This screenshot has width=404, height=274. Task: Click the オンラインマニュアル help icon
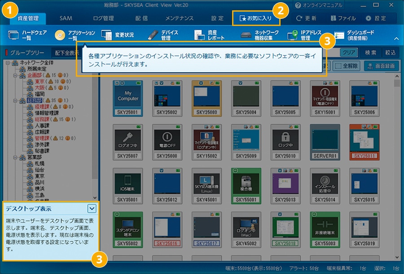298,5
